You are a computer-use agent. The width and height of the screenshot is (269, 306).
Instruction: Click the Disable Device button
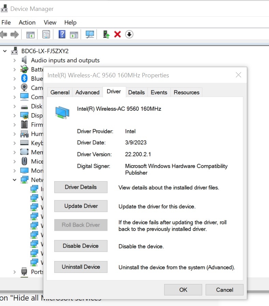pos(81,246)
